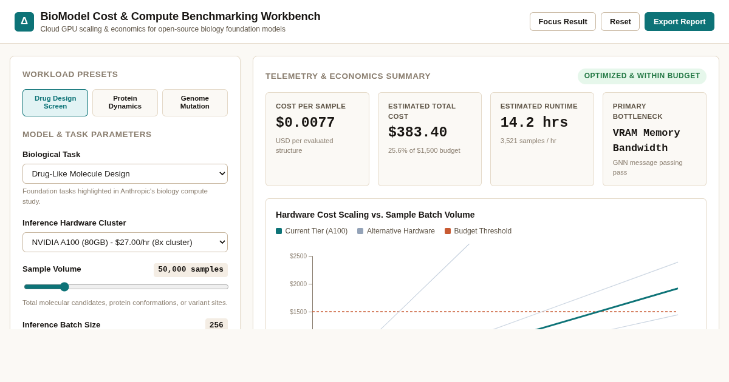
Task: Click the Alternative Hardware legend swatch
Action: click(x=360, y=231)
